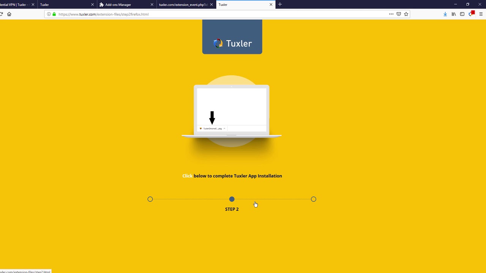Click the laptop download illustration
Image resolution: width=486 pixels, height=273 pixels.
tap(232, 111)
